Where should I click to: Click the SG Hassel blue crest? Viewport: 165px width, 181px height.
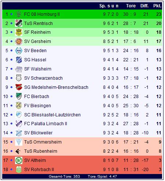tap(19, 60)
